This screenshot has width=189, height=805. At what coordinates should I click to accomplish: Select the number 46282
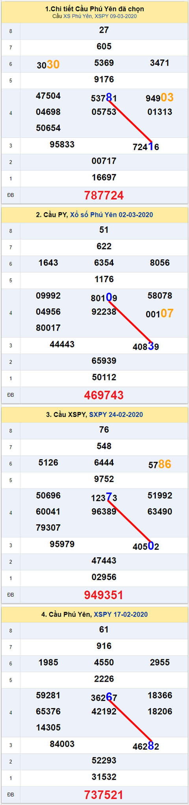(146, 747)
